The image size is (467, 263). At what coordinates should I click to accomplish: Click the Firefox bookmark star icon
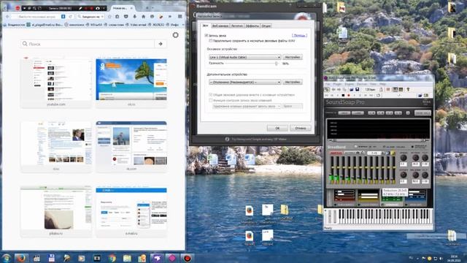pyautogui.click(x=109, y=17)
